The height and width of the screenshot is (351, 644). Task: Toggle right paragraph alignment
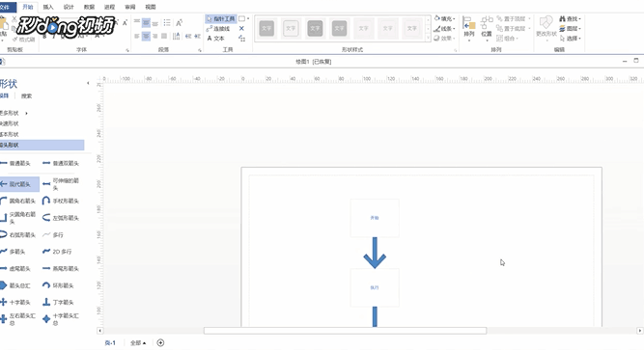155,36
